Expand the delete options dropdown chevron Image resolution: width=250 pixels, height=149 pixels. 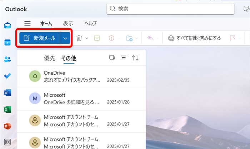(x=87, y=38)
